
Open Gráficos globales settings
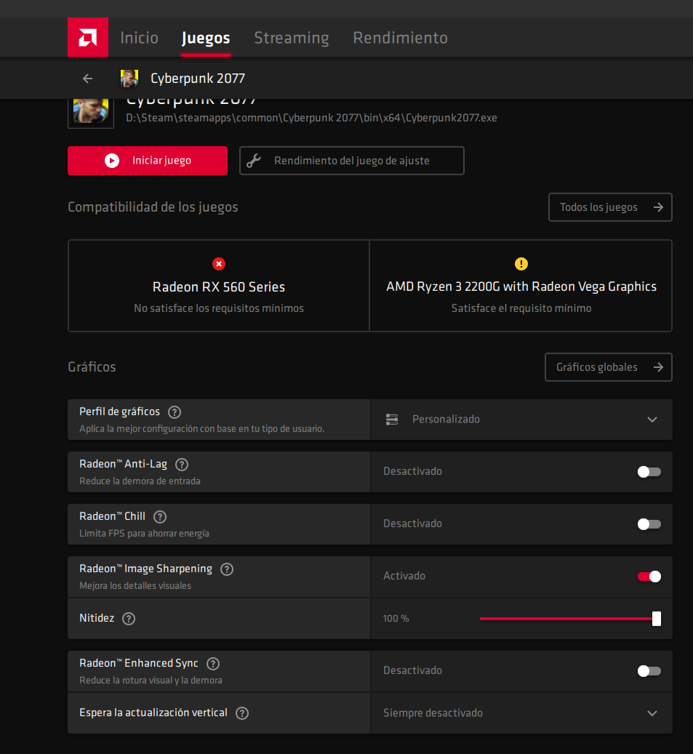608,367
